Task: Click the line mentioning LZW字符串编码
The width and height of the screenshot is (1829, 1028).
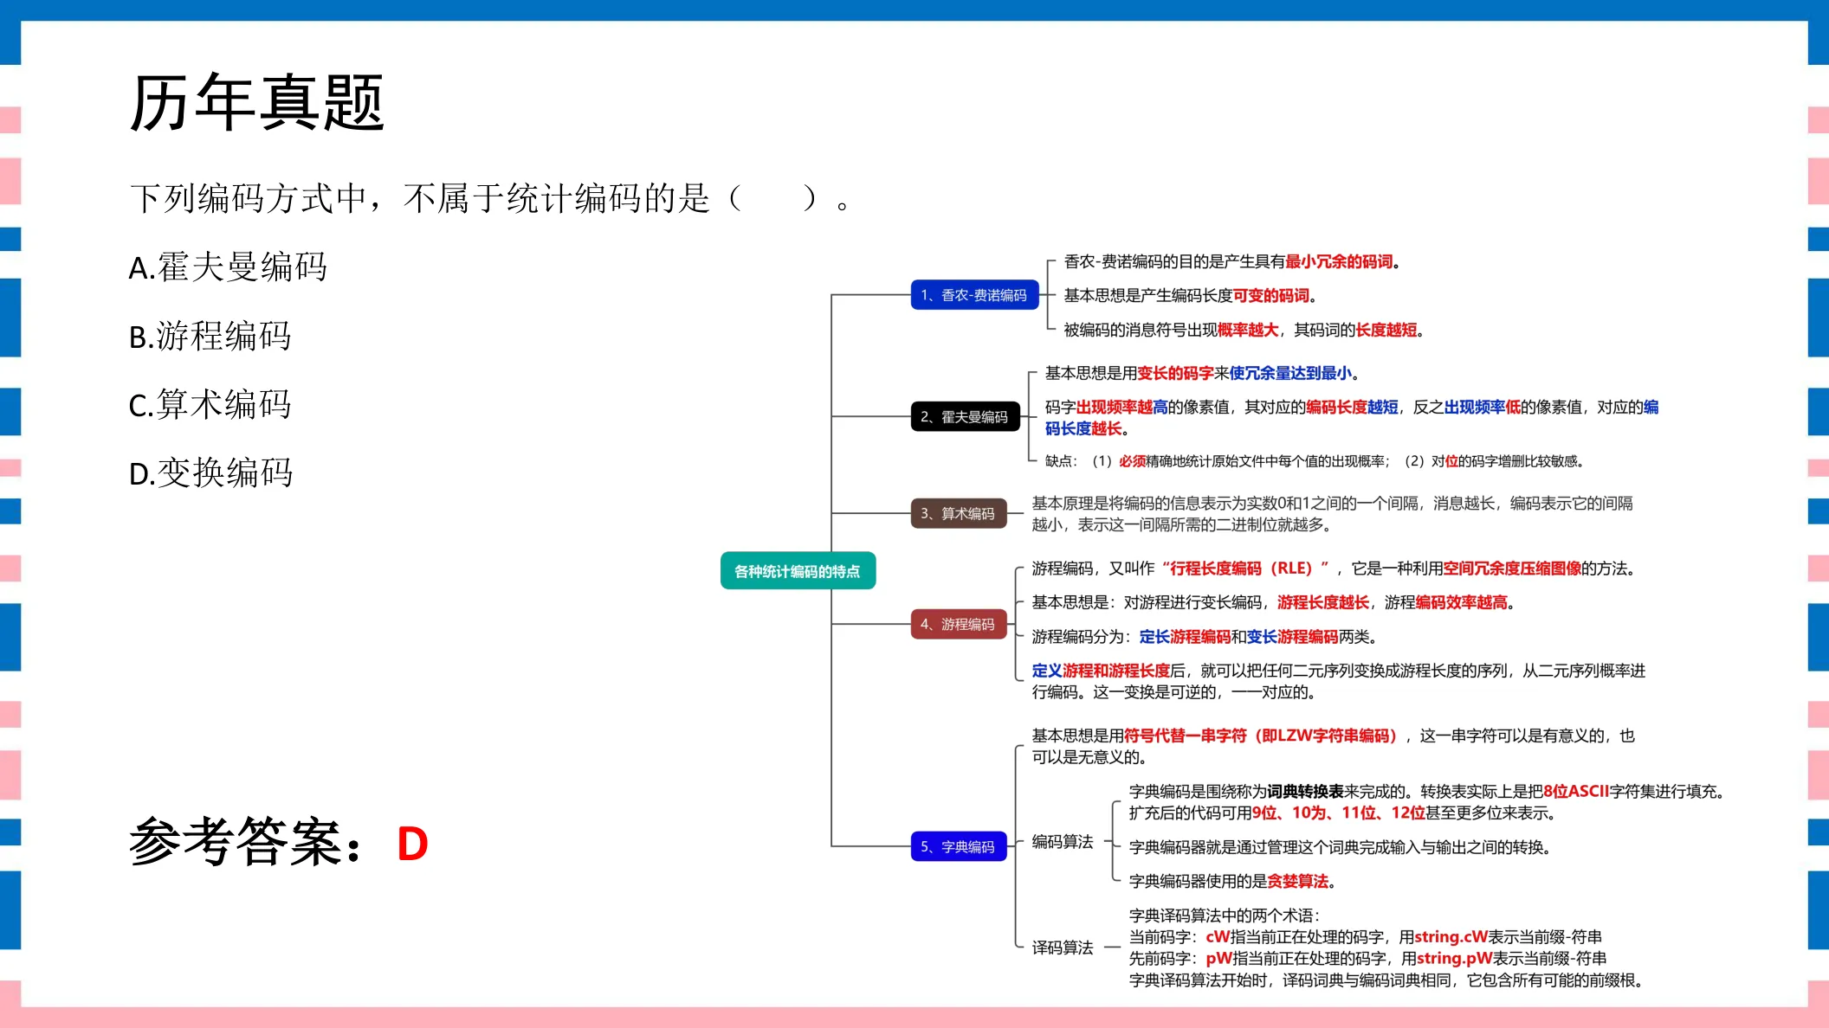Action: [x=1334, y=746]
